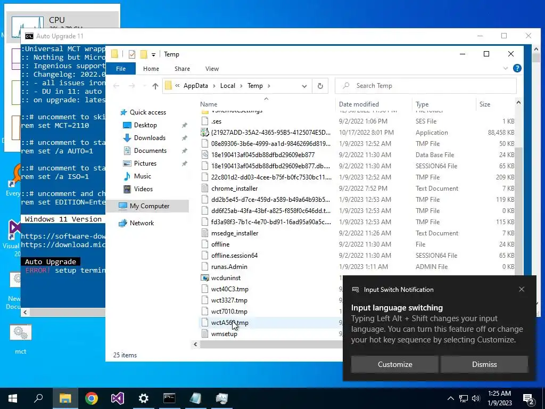Dismiss the input language notification
Viewport: 545px width, 409px height.
pyautogui.click(x=484, y=364)
